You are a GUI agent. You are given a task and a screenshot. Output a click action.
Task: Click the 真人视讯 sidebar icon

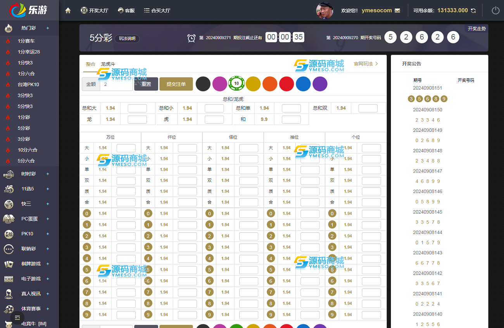click(x=9, y=294)
